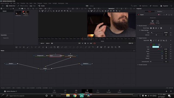This screenshot has height=98, width=174.
Task: Switch to Modifiers tab in Inspector
Action: point(160,11)
